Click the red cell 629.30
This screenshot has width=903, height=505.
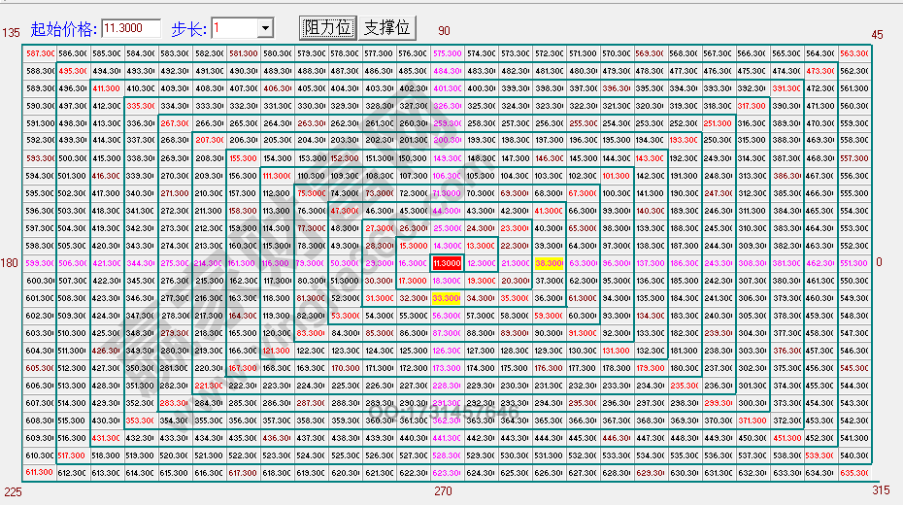point(651,473)
